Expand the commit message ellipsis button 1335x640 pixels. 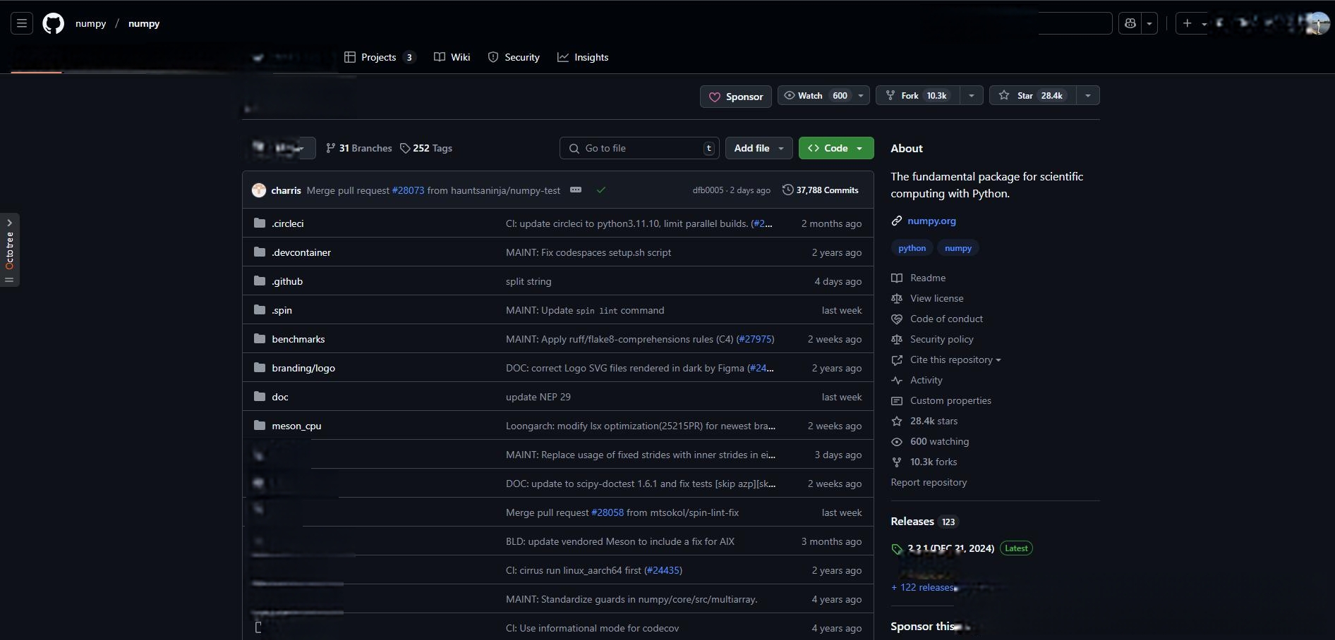point(576,190)
